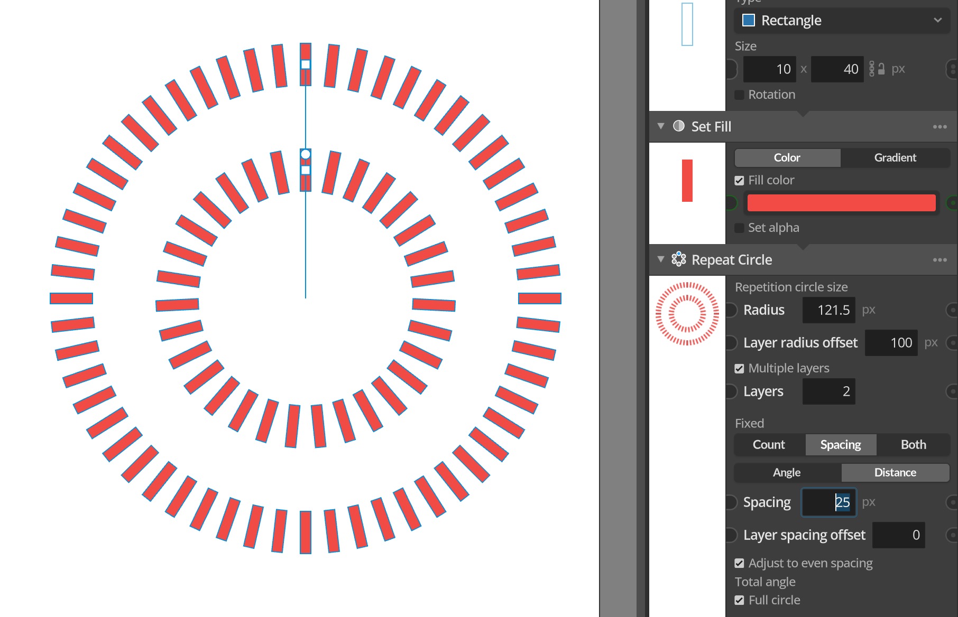Uncheck the Full circle option
The width and height of the screenshot is (958, 617).
(x=739, y=601)
